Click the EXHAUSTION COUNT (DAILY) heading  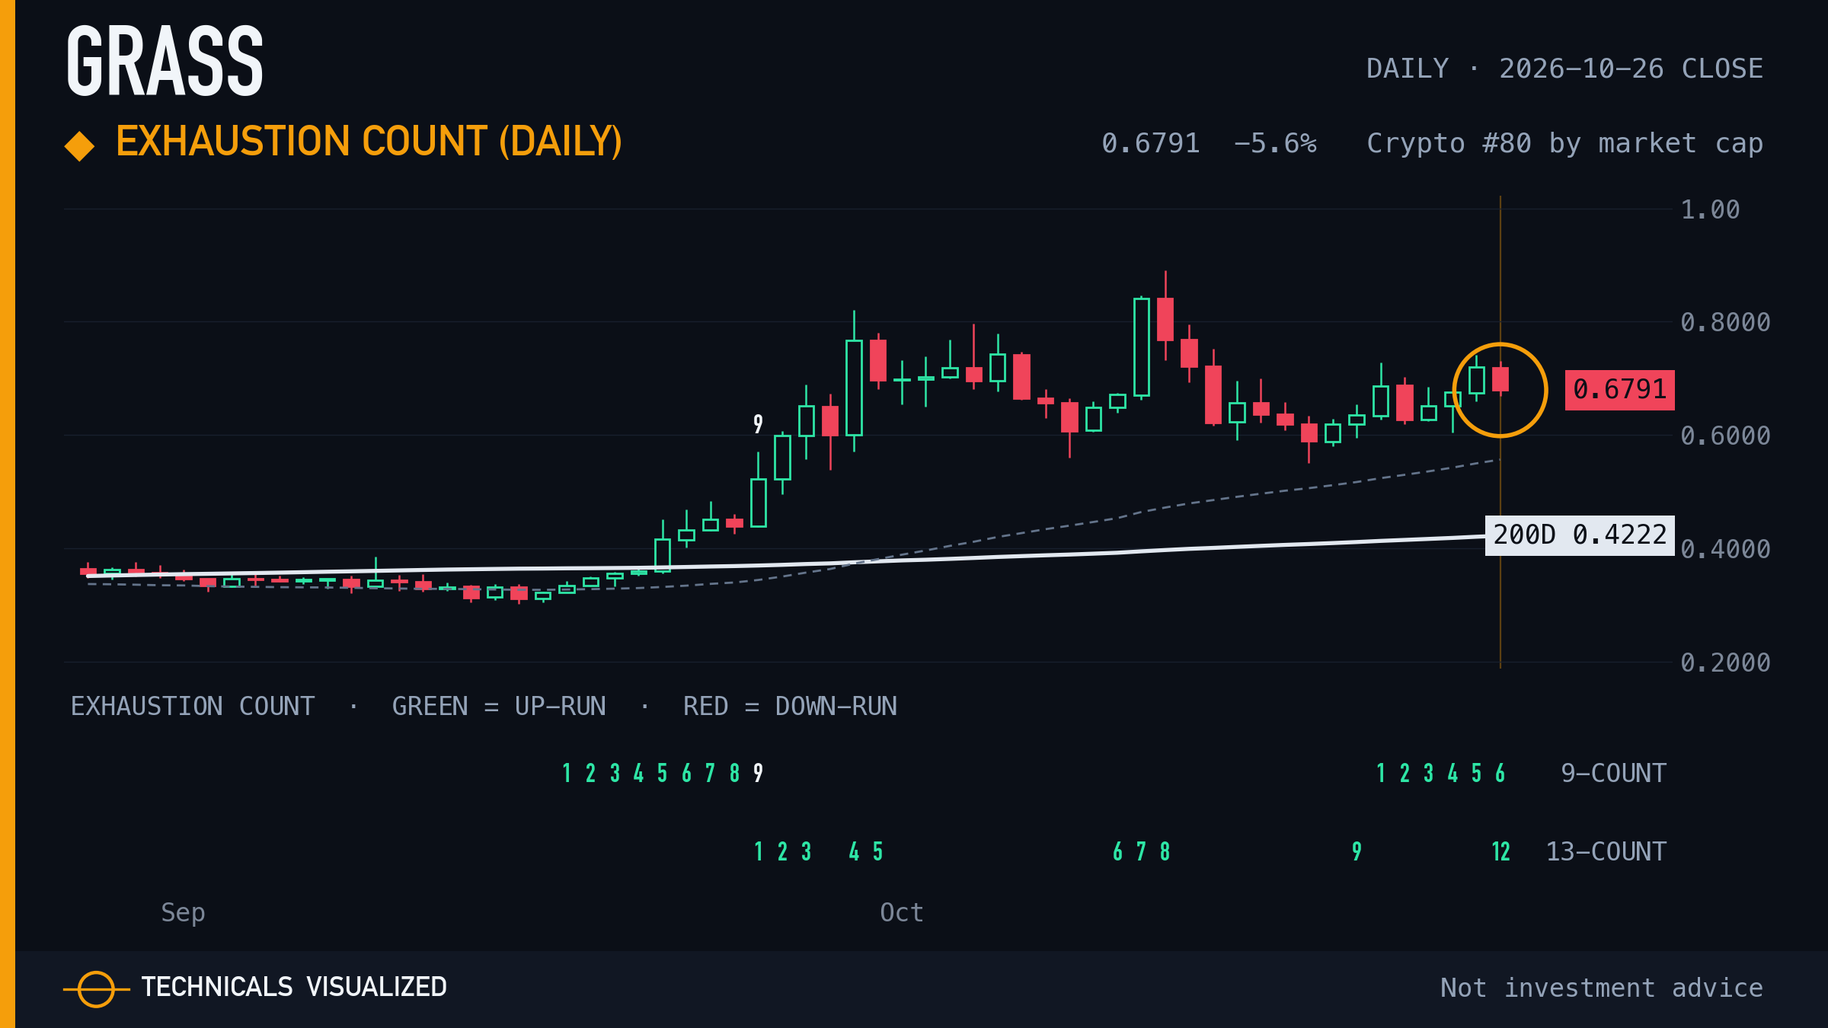click(369, 142)
